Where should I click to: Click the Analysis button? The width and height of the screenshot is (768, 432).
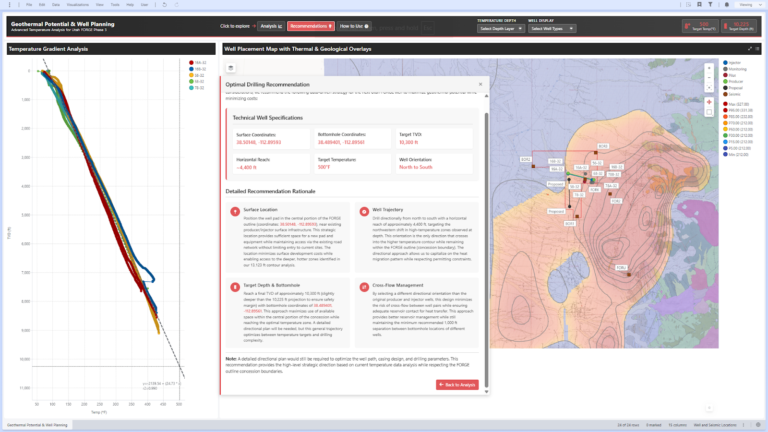(x=271, y=26)
